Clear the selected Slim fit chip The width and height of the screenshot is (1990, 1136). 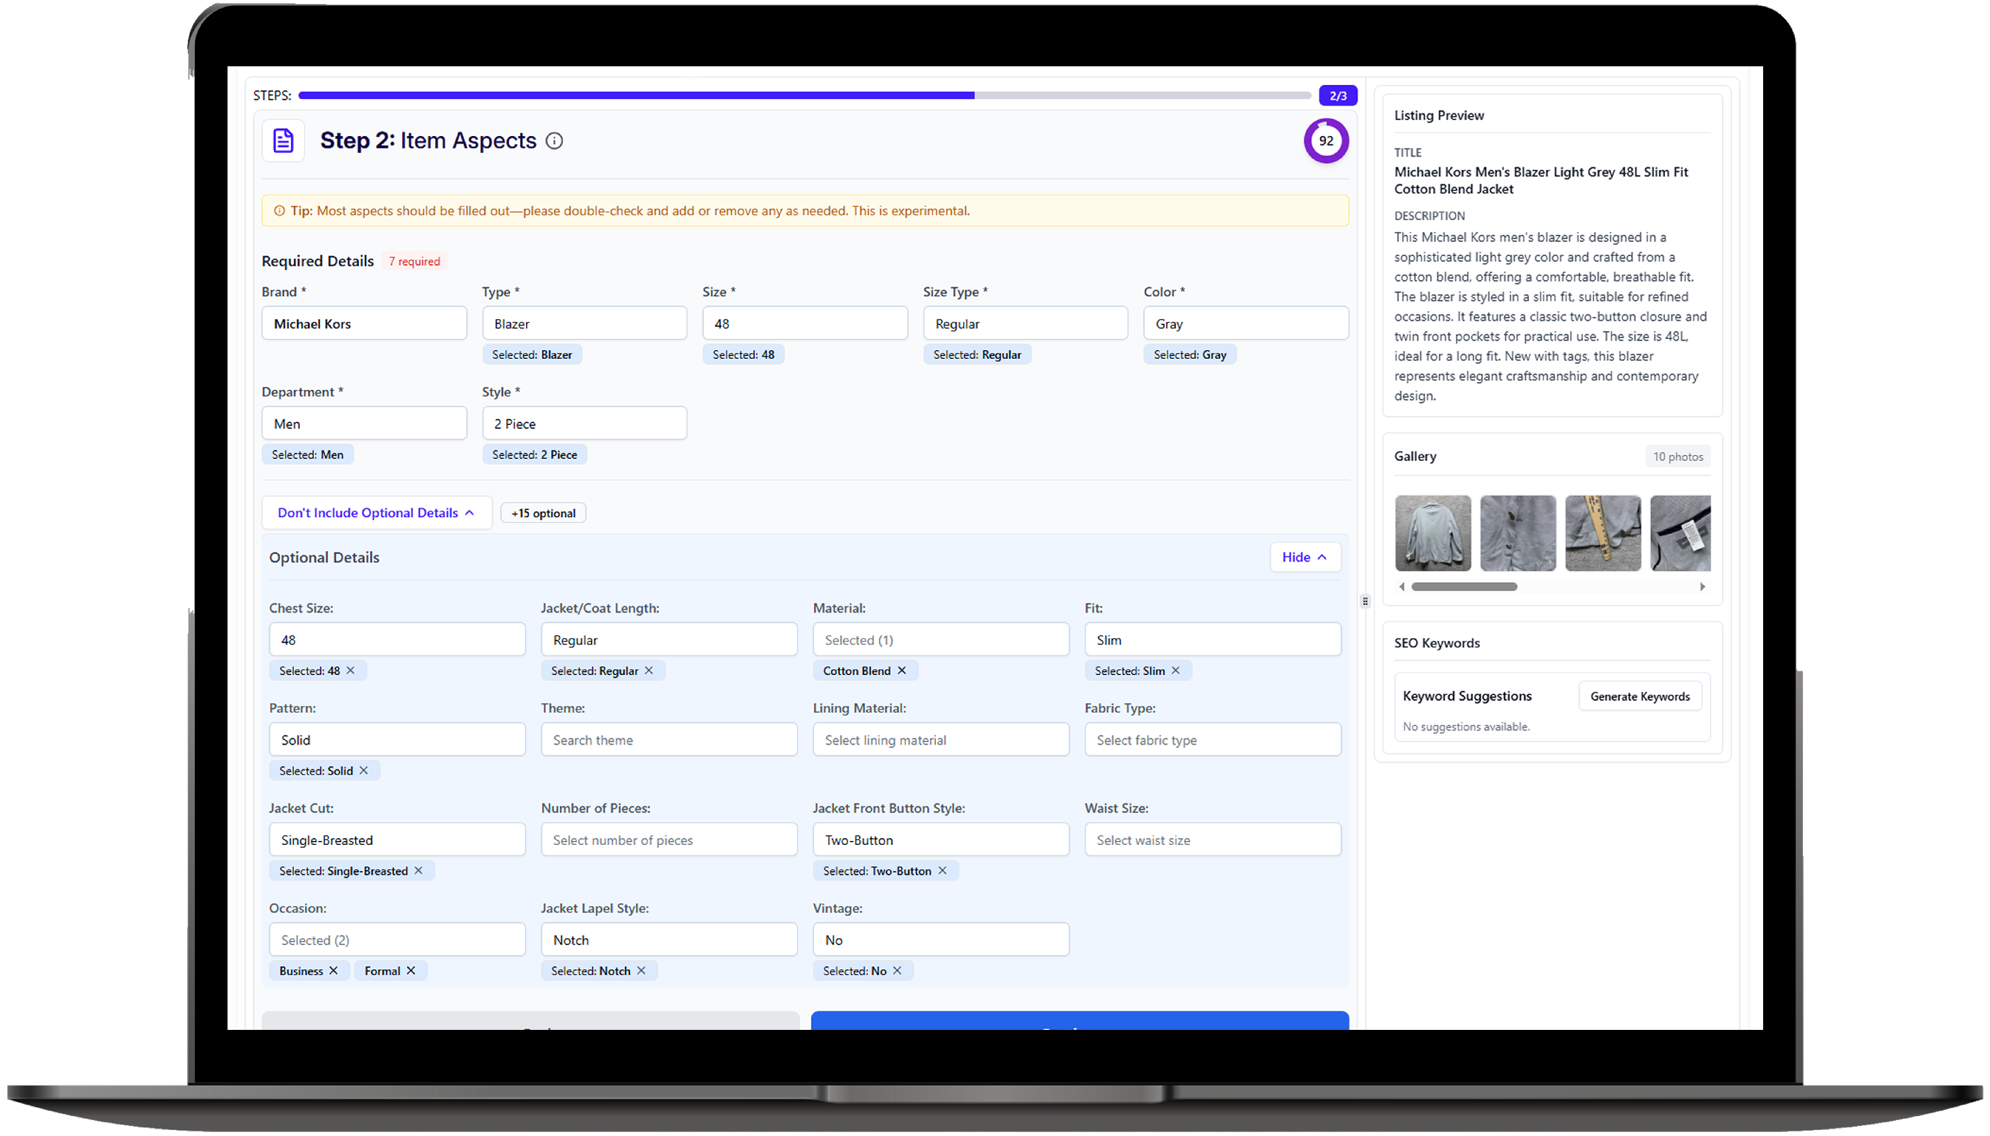coord(1176,670)
